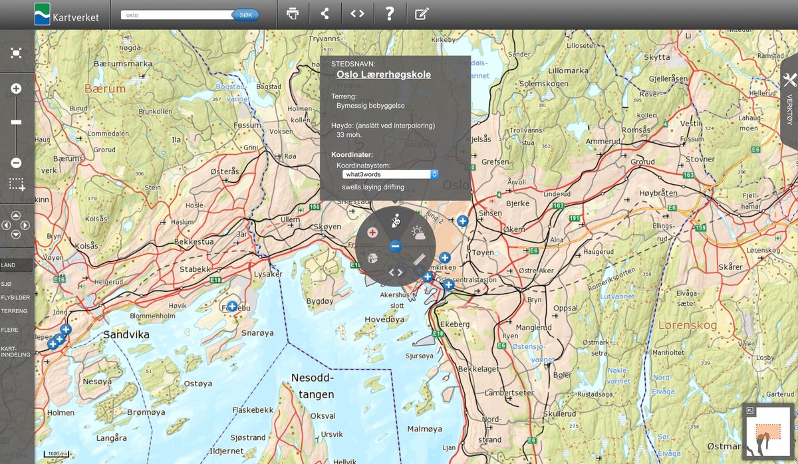Zoom out with the sidebar minus button
Image resolution: width=798 pixels, height=464 pixels.
[x=17, y=163]
